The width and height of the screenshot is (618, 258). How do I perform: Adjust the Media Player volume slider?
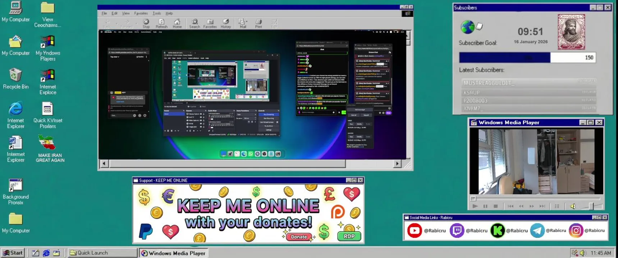pyautogui.click(x=591, y=206)
